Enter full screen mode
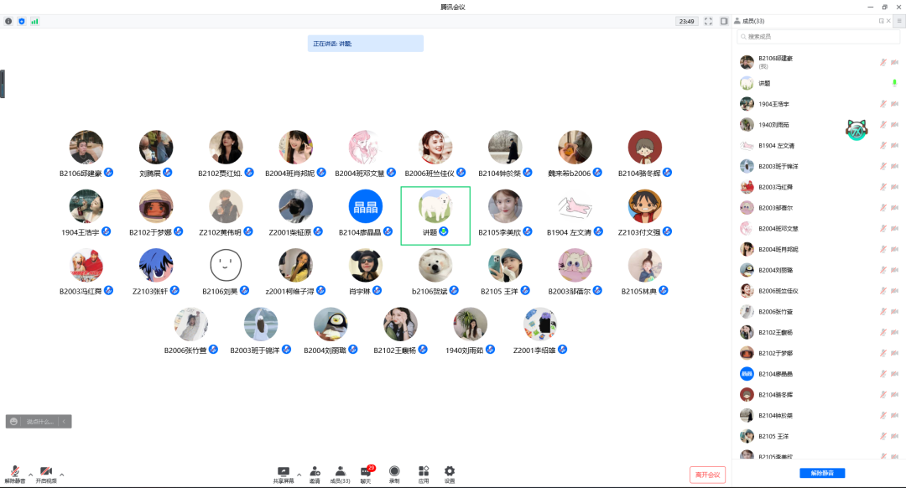This screenshot has width=906, height=488. (708, 21)
